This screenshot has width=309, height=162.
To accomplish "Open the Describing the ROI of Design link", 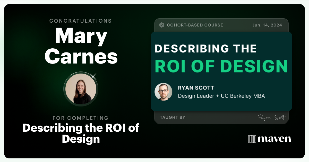I will coord(81,134).
